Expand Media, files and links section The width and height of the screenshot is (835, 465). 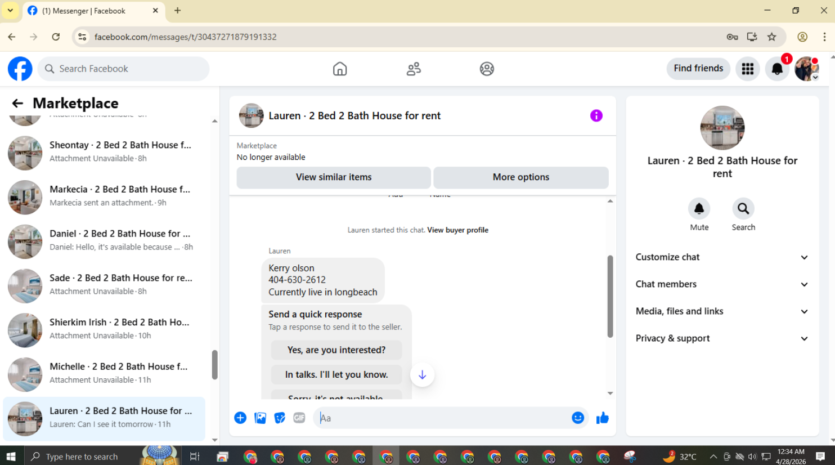point(722,311)
